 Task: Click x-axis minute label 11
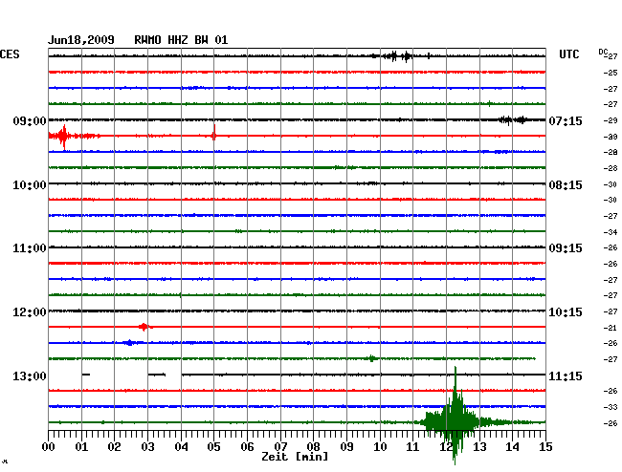tap(412, 446)
